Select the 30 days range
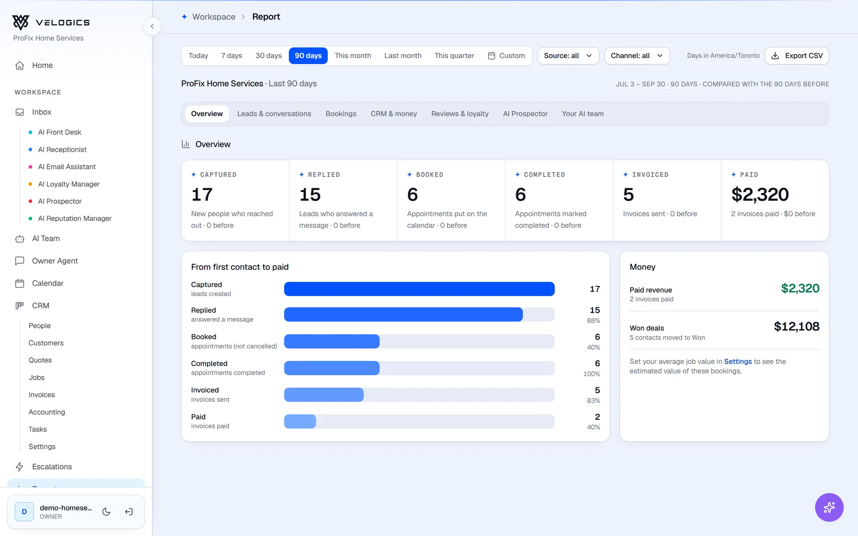 point(268,56)
